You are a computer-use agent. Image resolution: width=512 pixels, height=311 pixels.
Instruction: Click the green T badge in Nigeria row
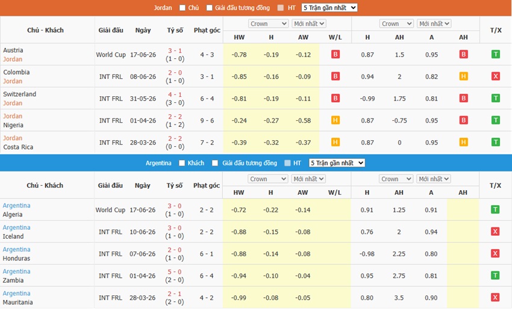pos(496,120)
